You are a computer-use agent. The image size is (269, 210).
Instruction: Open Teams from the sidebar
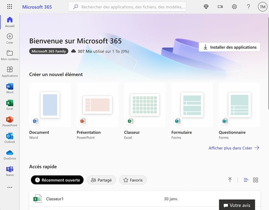click(x=10, y=171)
